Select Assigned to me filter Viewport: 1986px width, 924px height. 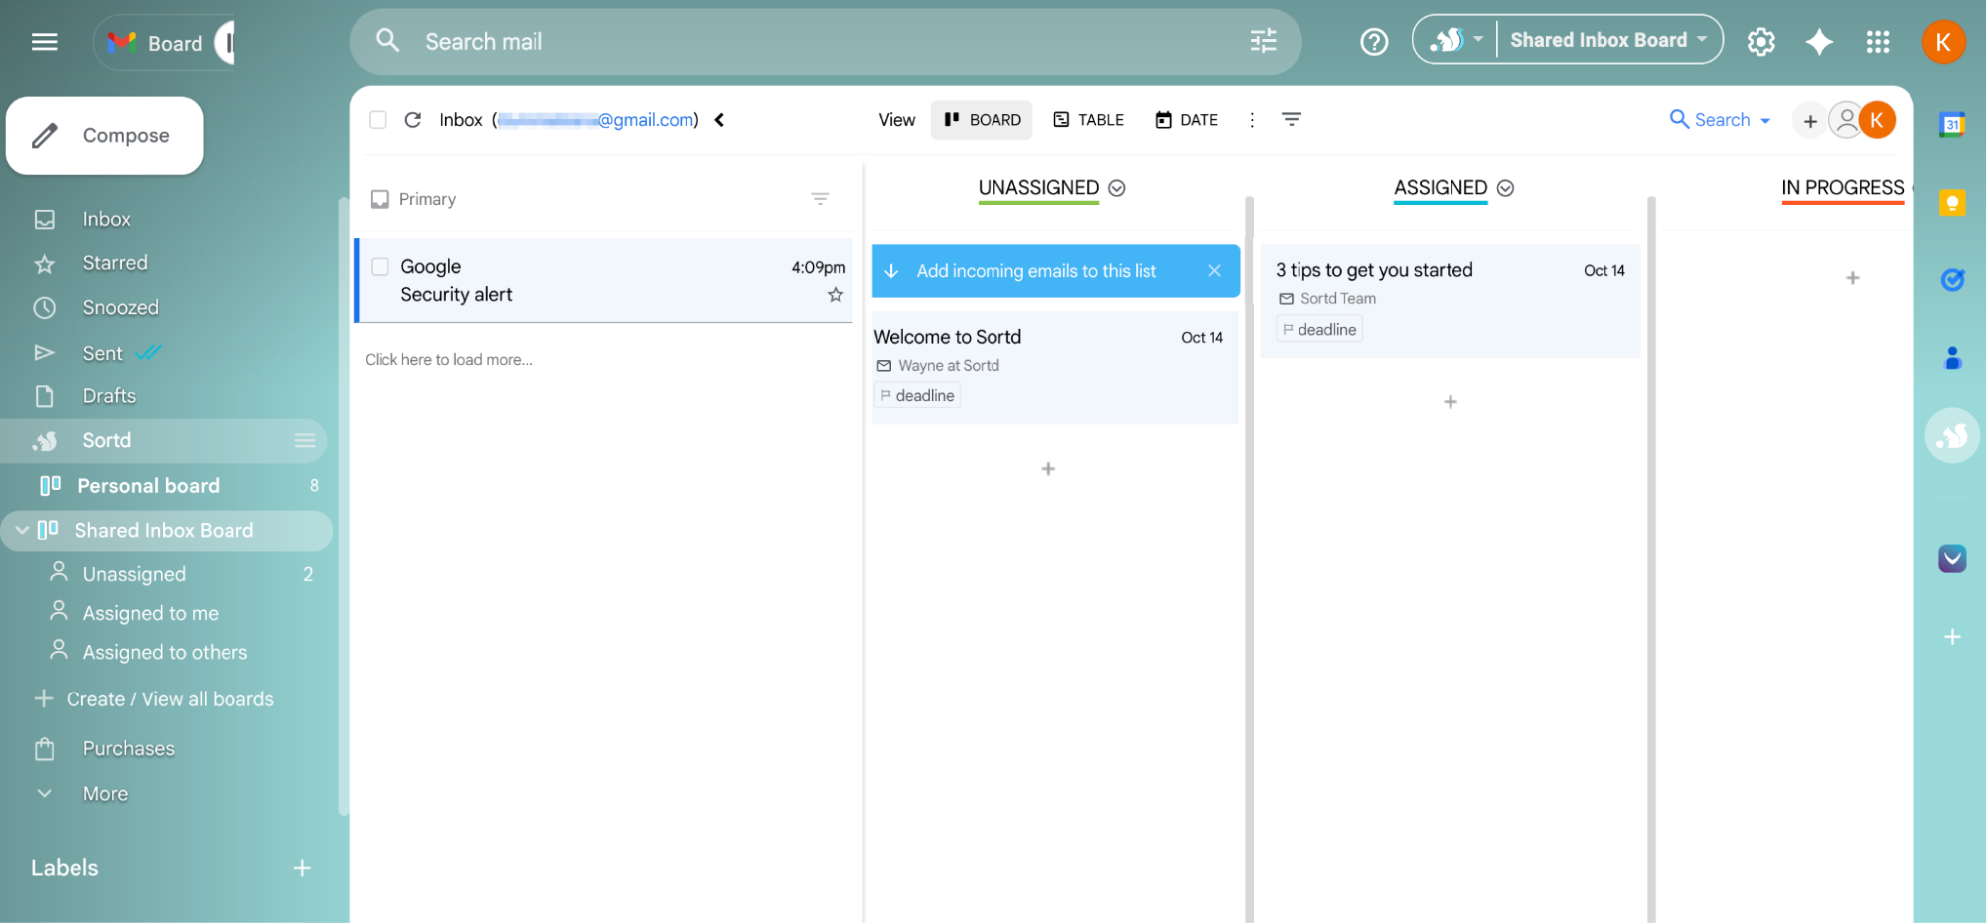(150, 614)
